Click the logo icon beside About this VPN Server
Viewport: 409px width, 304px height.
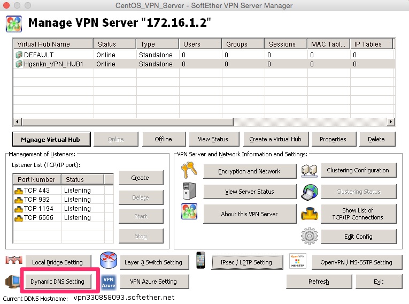pos(189,211)
